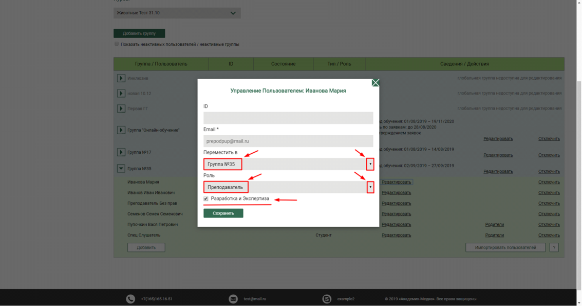Click the Добавить button under group list
582x306 pixels.
(146, 247)
